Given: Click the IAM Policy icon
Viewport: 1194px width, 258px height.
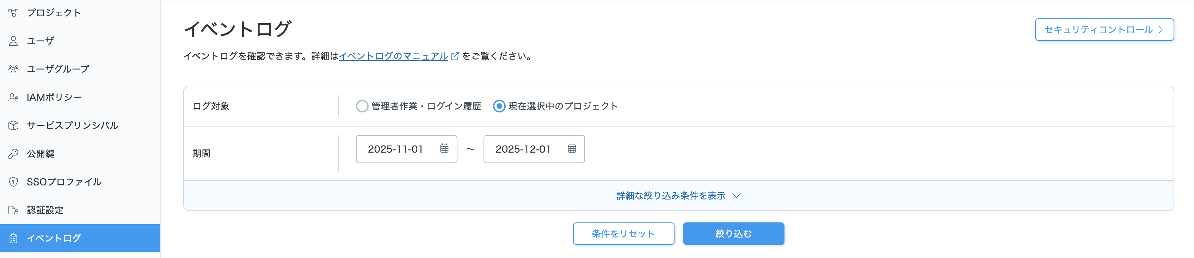Looking at the screenshot, I should [x=13, y=97].
